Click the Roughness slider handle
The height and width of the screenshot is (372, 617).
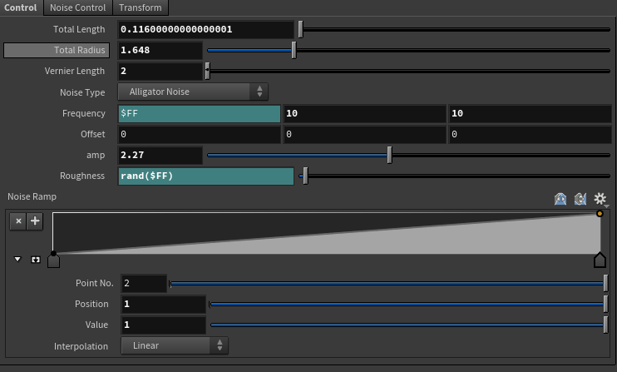(305, 176)
